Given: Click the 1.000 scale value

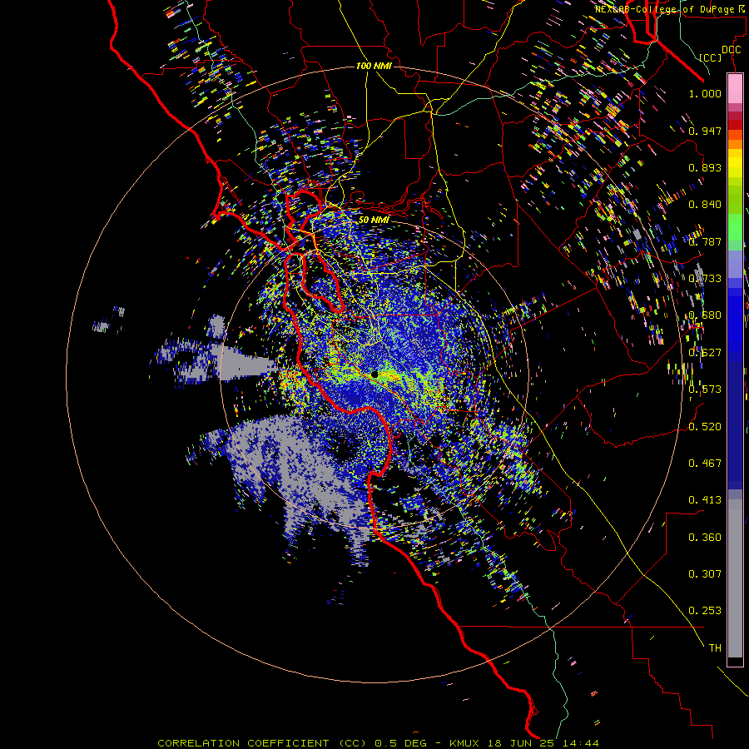Looking at the screenshot, I should pos(705,93).
